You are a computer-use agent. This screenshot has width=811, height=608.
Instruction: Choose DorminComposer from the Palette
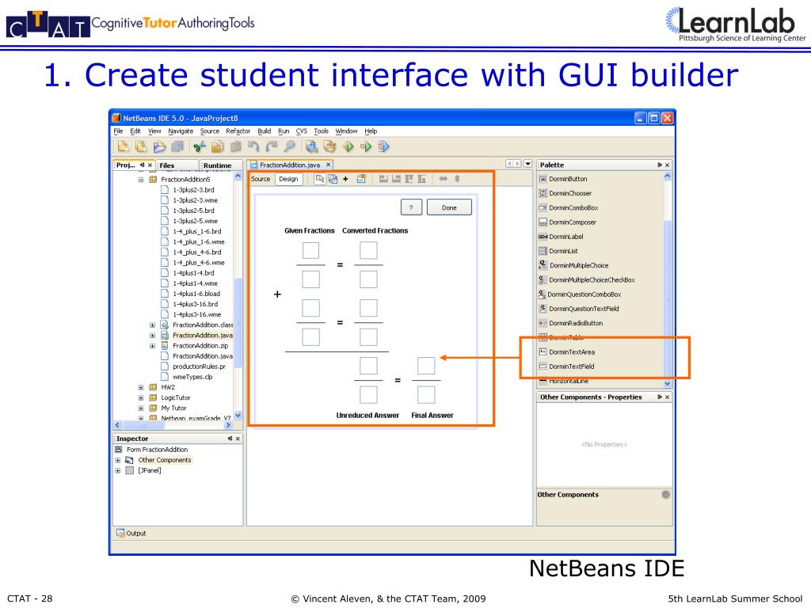coord(567,222)
